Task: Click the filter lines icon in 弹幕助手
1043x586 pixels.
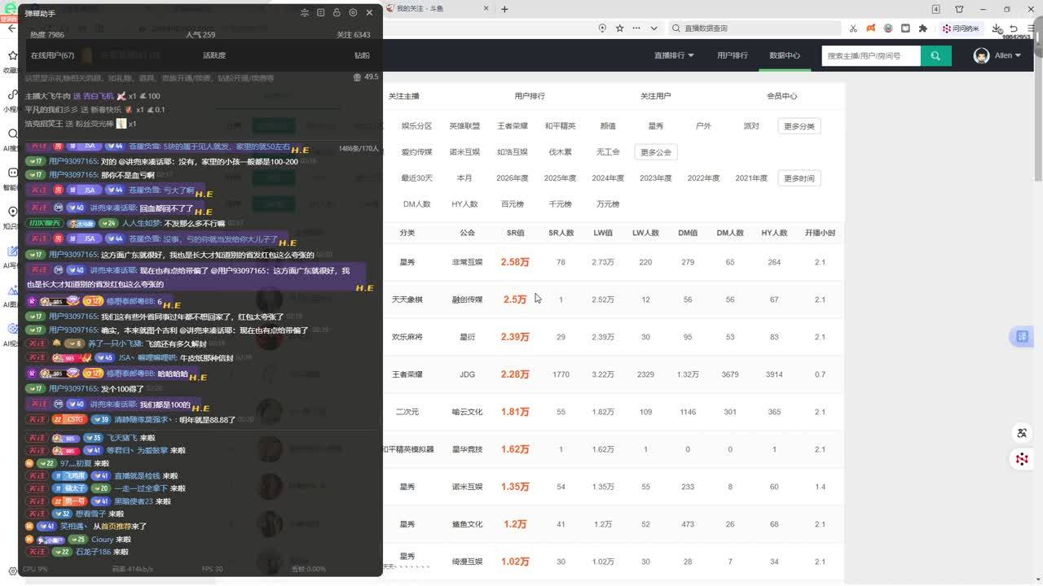Action: point(305,13)
